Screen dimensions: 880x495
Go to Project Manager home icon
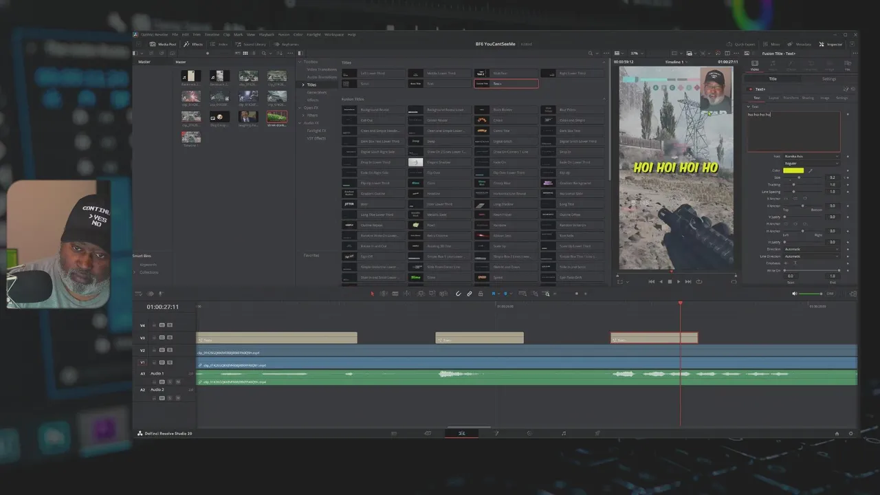click(837, 434)
